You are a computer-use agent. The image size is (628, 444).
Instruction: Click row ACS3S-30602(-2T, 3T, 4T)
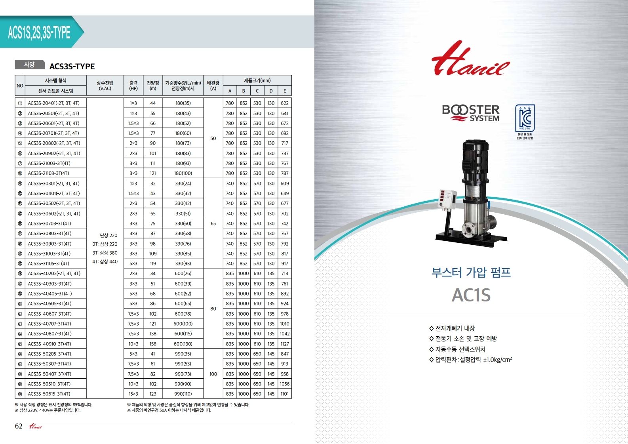point(153,213)
